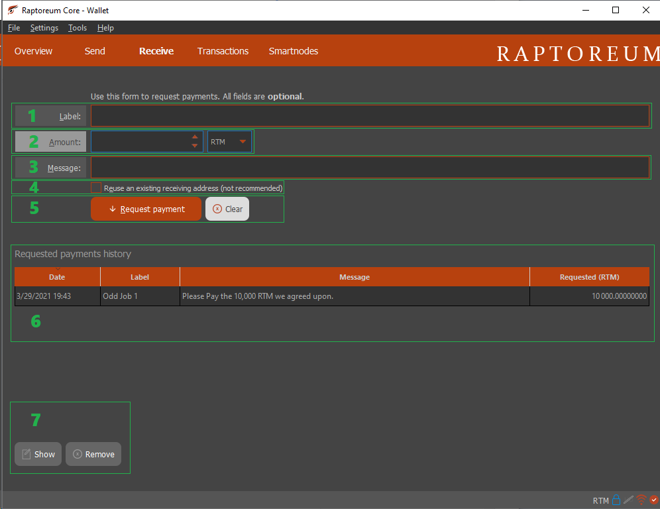Click the HD wallet pencil icon in status bar
Viewport: 660px width, 509px height.
pos(628,500)
